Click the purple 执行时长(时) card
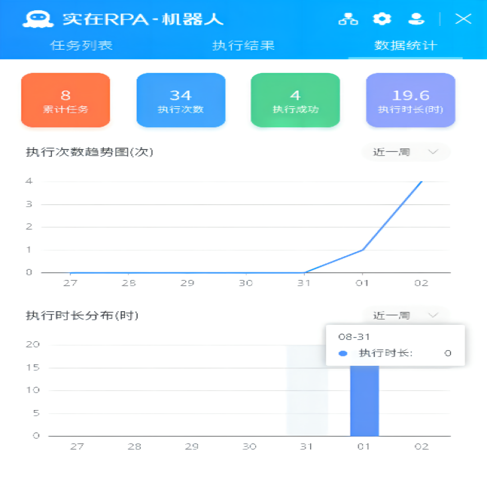This screenshot has height=487, width=487. click(411, 100)
